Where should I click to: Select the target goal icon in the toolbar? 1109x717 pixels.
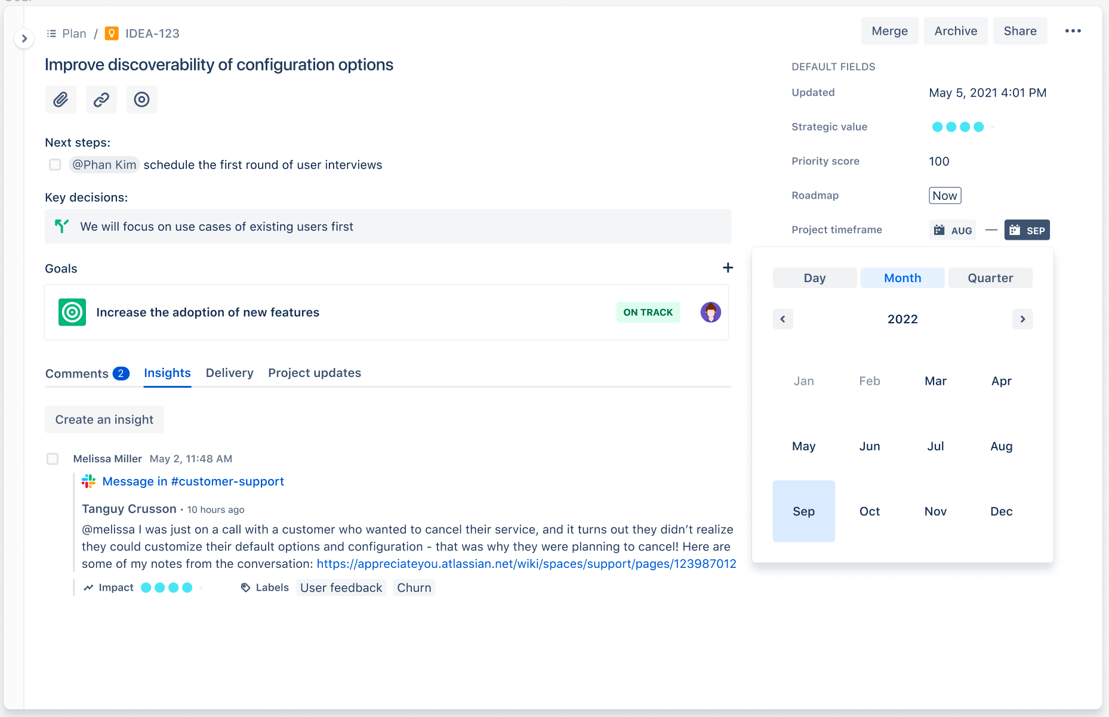(x=141, y=99)
